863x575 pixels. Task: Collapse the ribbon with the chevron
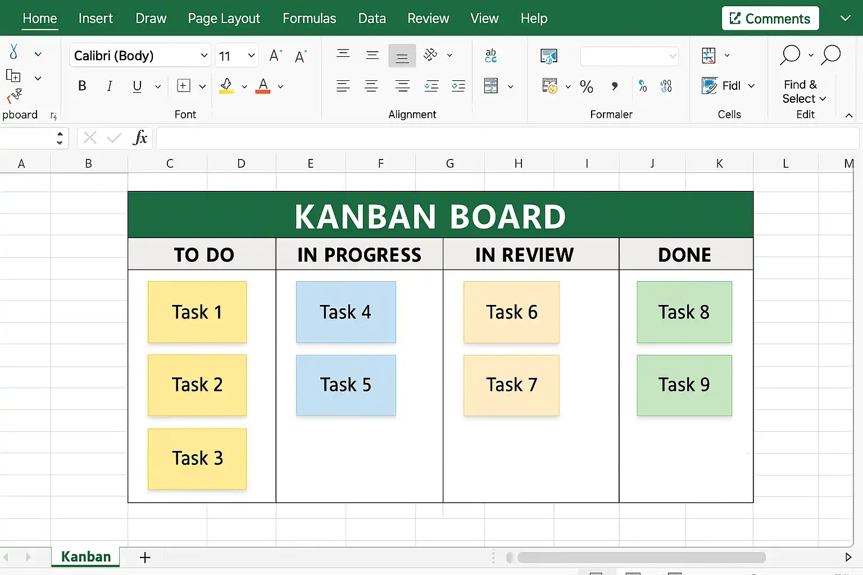(x=849, y=115)
